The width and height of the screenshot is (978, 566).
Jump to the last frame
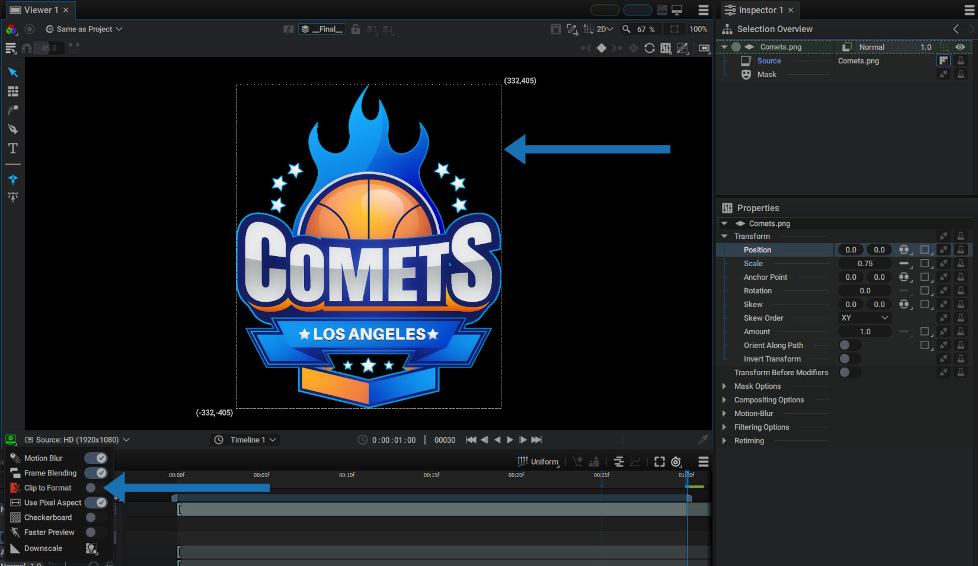[536, 440]
